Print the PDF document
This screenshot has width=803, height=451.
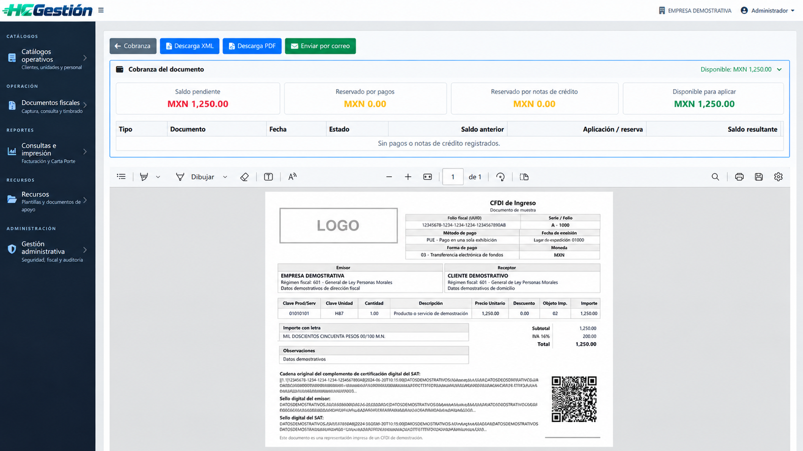pos(739,177)
